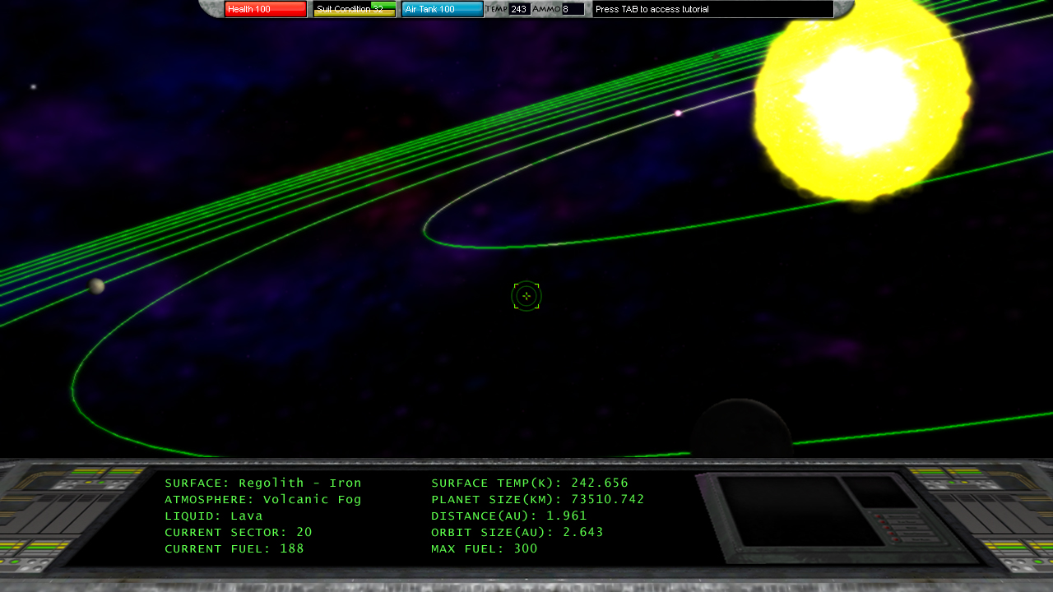Click the MAX FUEL: 300 readout
The image size is (1053, 592).
[485, 549]
